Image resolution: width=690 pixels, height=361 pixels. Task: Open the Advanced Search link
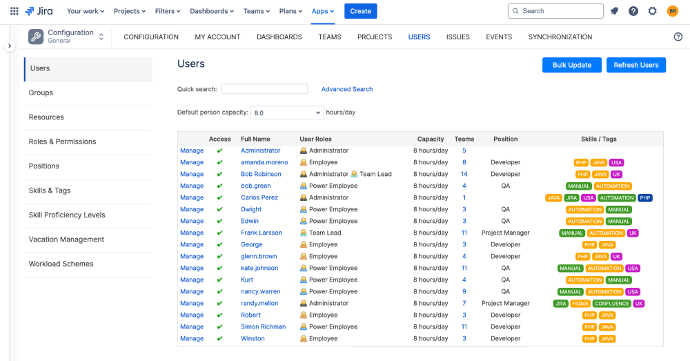click(347, 89)
